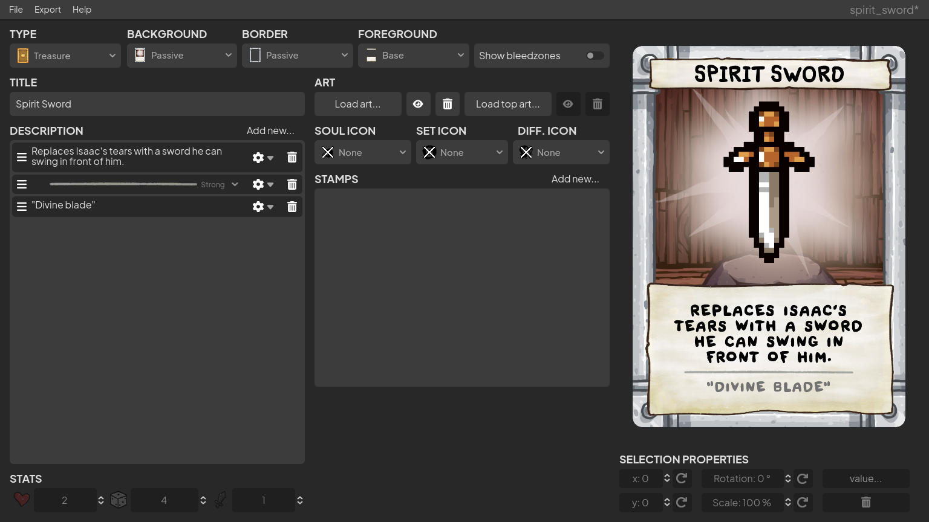929x522 pixels.
Task: Open the Background dropdown showing Passive
Action: [x=182, y=56]
